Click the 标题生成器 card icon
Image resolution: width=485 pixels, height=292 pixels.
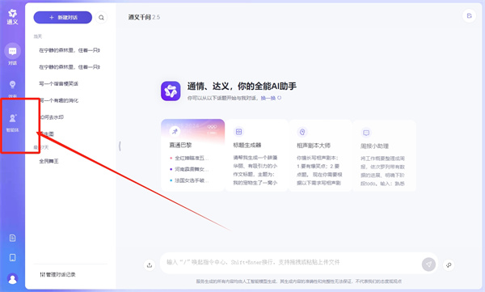tap(238, 132)
